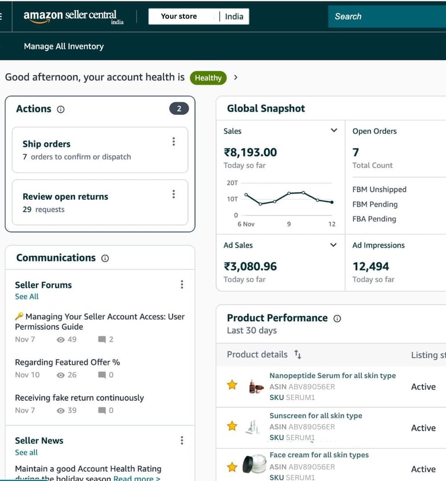
Task: Toggle favorite star for Sunscreen product
Action: pyautogui.click(x=232, y=426)
